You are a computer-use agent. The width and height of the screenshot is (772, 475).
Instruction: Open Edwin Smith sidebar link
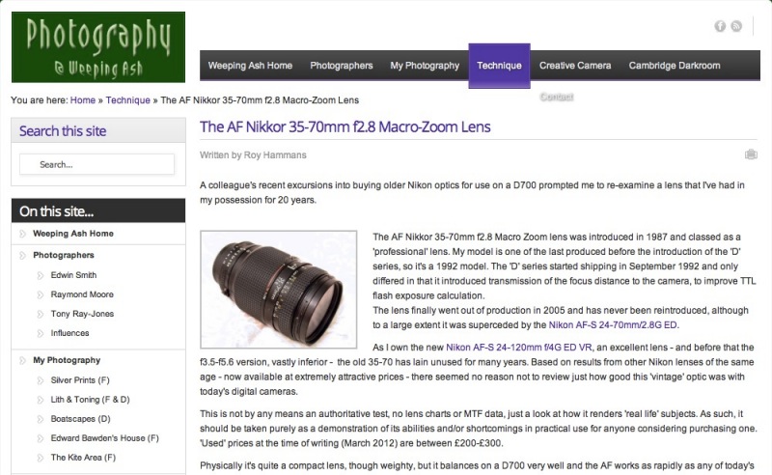[73, 275]
